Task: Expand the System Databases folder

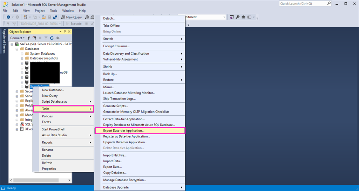Action: point(22,54)
